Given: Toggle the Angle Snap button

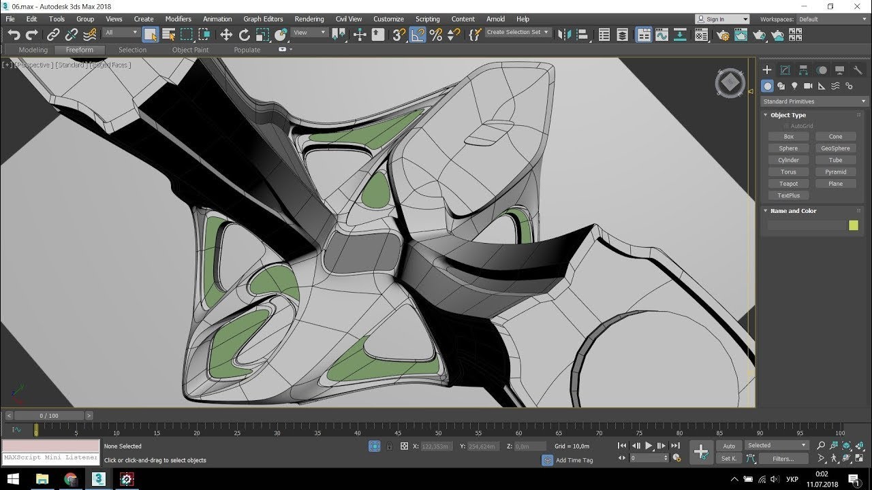Looking at the screenshot, I should point(418,35).
